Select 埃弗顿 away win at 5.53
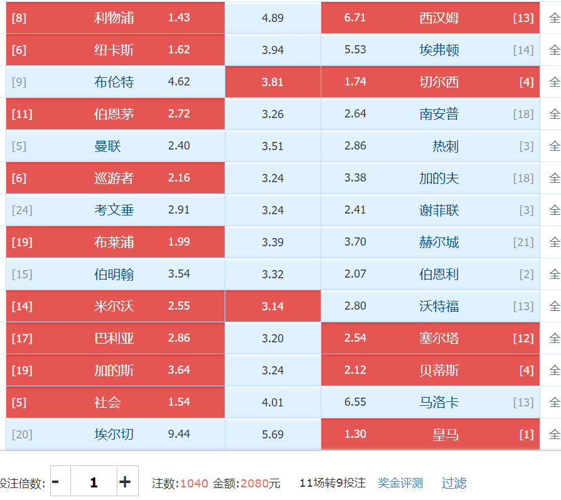Viewport: 561px width, 500px height. pyautogui.click(x=430, y=50)
